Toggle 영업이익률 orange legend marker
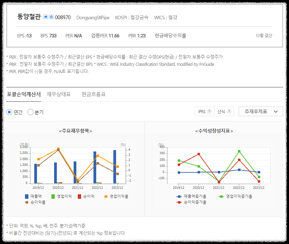The image size is (289, 244). 106,196
